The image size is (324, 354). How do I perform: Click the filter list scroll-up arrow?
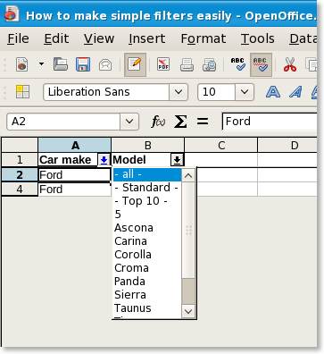[x=188, y=175]
